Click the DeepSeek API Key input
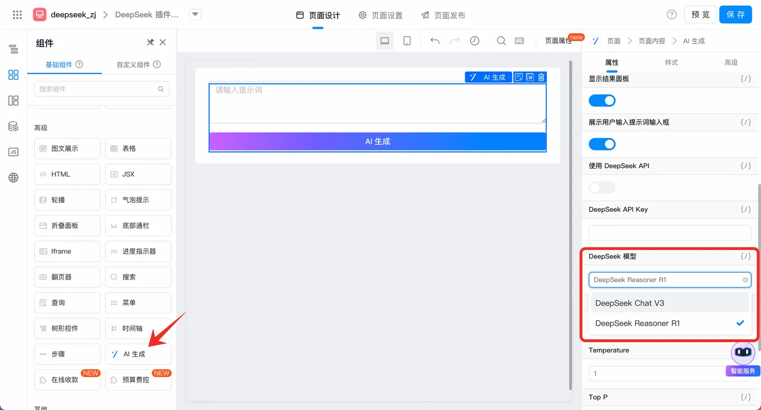The height and width of the screenshot is (410, 761). (x=670, y=233)
